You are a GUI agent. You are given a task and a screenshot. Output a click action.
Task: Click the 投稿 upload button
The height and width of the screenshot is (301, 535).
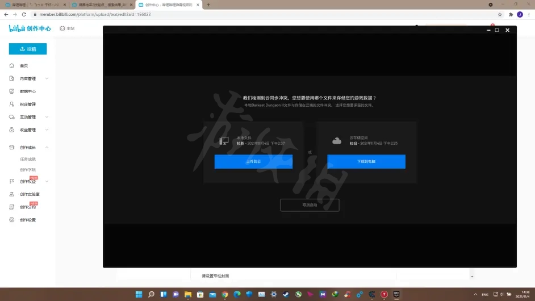click(x=28, y=49)
